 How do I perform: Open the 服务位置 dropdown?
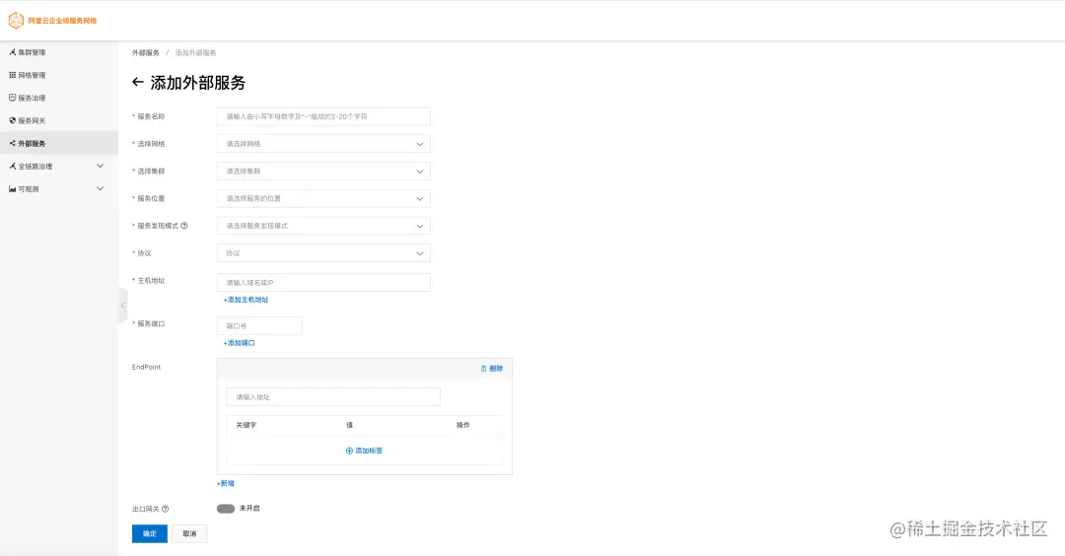click(x=323, y=198)
